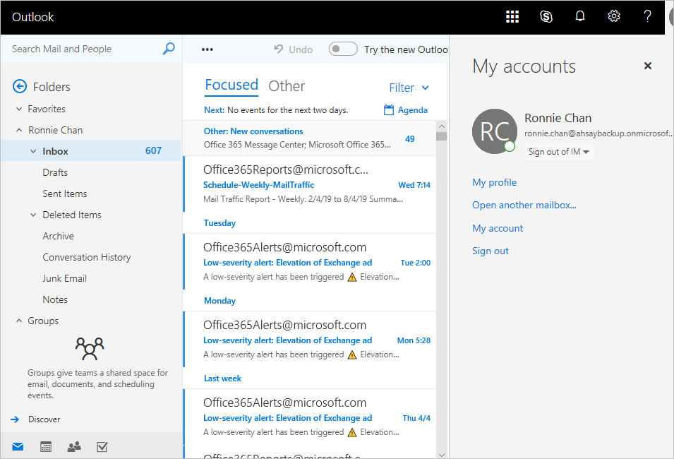Open Tasks checkmark icon in bottom bar
The image size is (674, 459).
point(102,446)
